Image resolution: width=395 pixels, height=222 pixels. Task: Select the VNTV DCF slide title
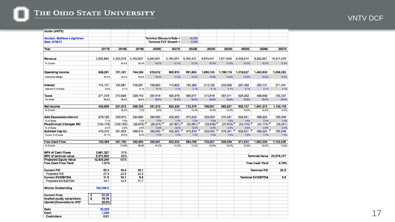(365, 18)
